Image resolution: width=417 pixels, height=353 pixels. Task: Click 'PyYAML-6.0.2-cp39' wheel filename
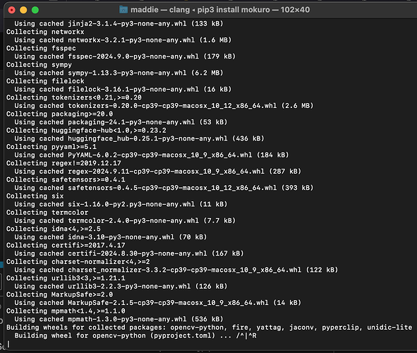[x=160, y=155]
